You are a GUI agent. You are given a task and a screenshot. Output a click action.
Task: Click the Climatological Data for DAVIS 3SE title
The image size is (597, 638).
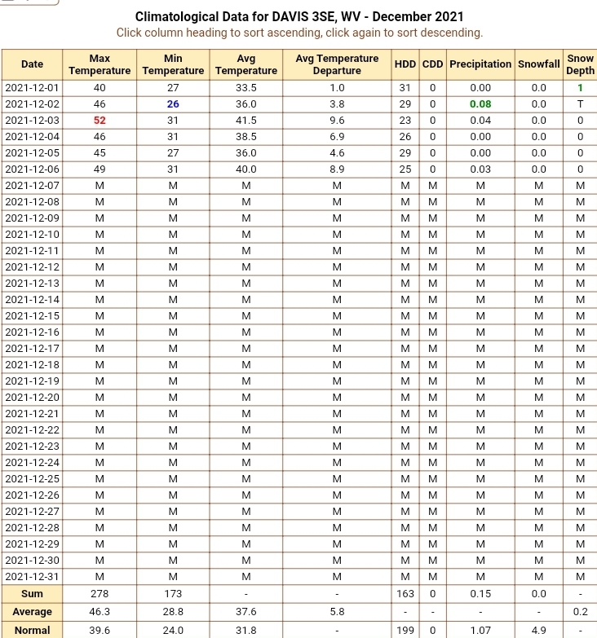[x=298, y=16]
